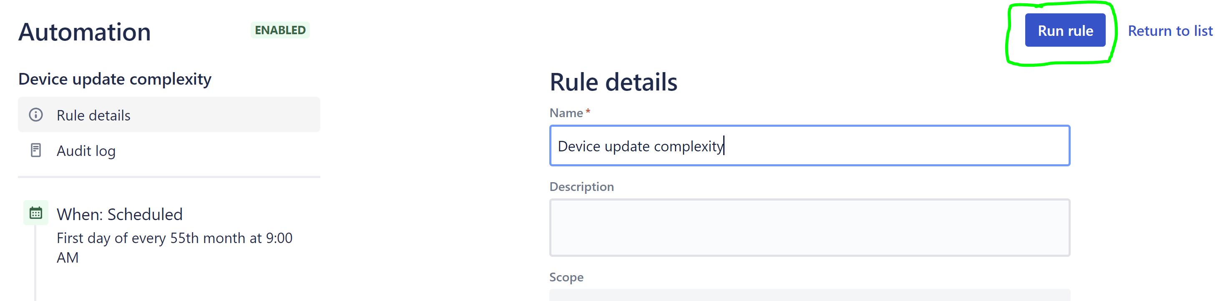Screen dimensions: 1225x301
Task: Select the green calendar icon for Scheduled trigger
Action: pyautogui.click(x=36, y=214)
